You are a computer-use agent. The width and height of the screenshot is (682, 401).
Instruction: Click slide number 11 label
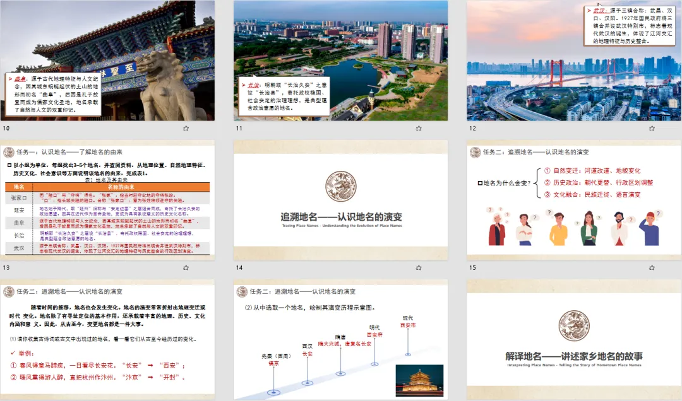[239, 128]
